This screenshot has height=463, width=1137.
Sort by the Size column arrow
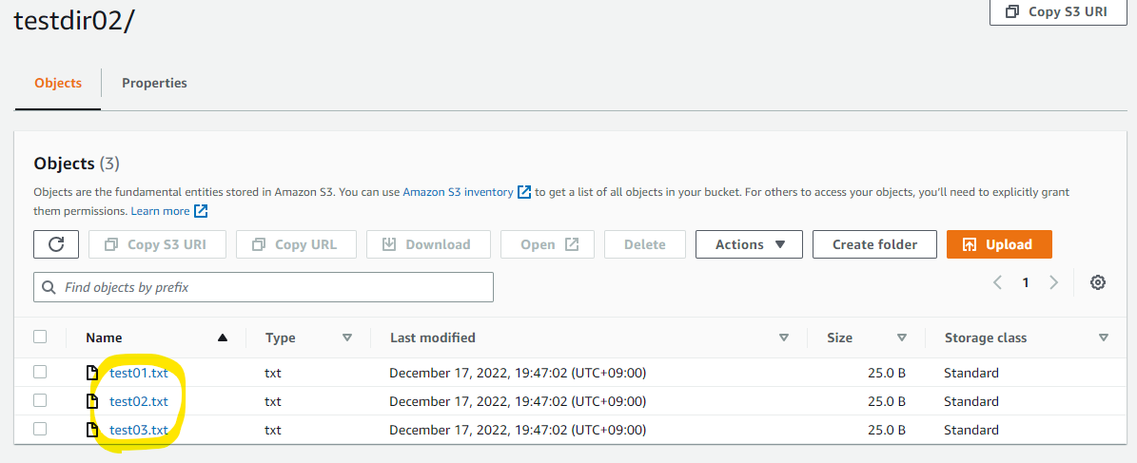tap(901, 338)
